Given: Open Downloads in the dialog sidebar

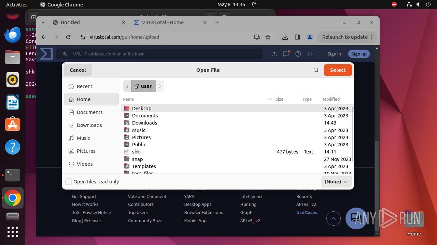Looking at the screenshot, I should tap(91, 125).
